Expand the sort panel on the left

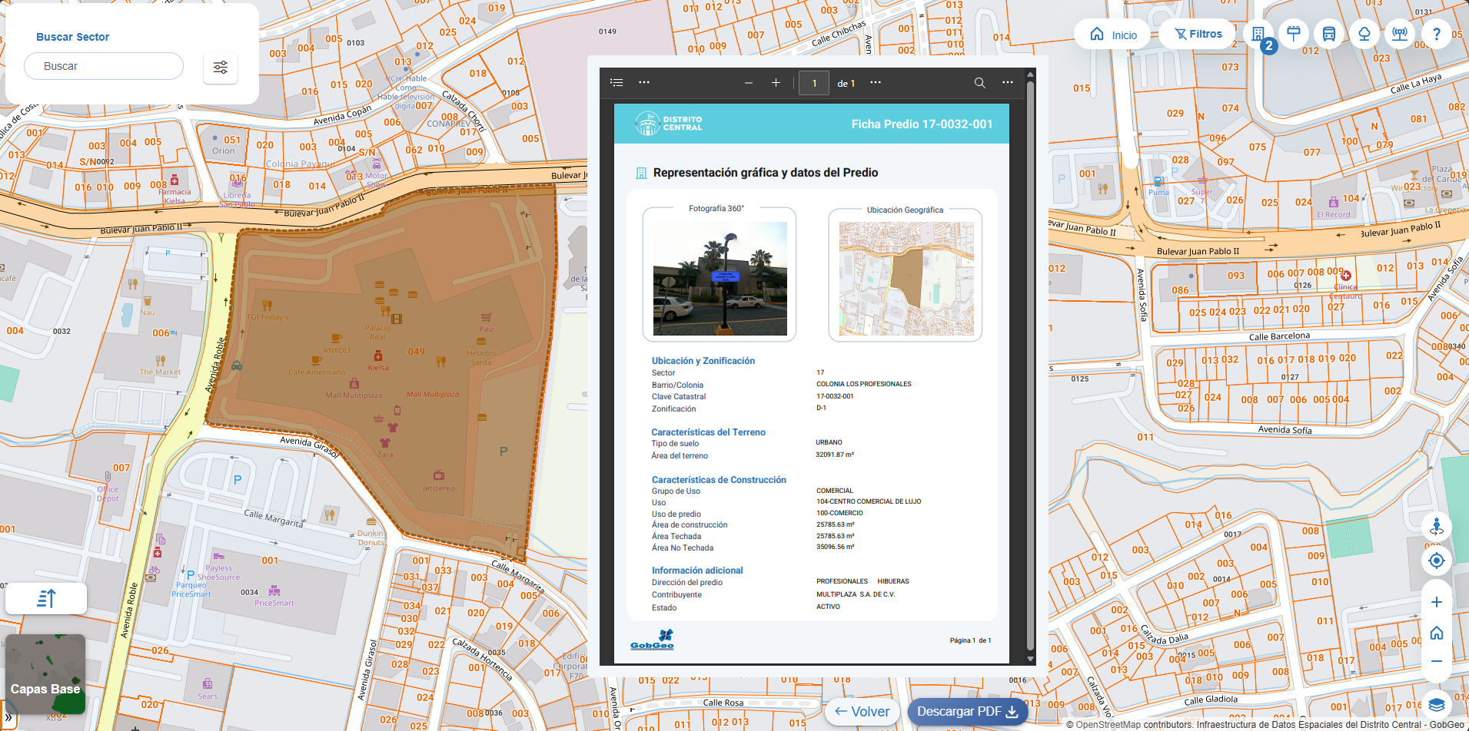tap(46, 598)
